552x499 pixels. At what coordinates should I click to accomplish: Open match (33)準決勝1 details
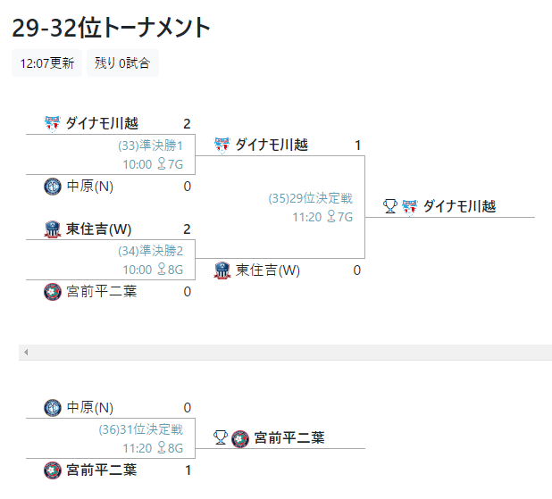tap(150, 146)
